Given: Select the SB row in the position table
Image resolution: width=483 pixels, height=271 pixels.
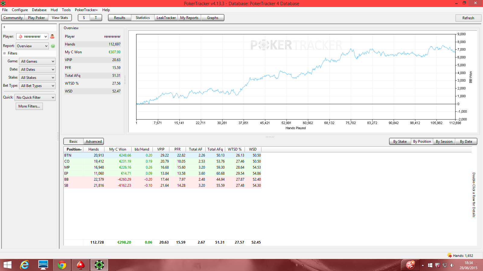Looking at the screenshot, I should click(162, 185).
